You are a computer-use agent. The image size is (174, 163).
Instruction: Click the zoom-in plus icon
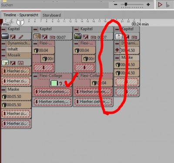(x=148, y=4)
